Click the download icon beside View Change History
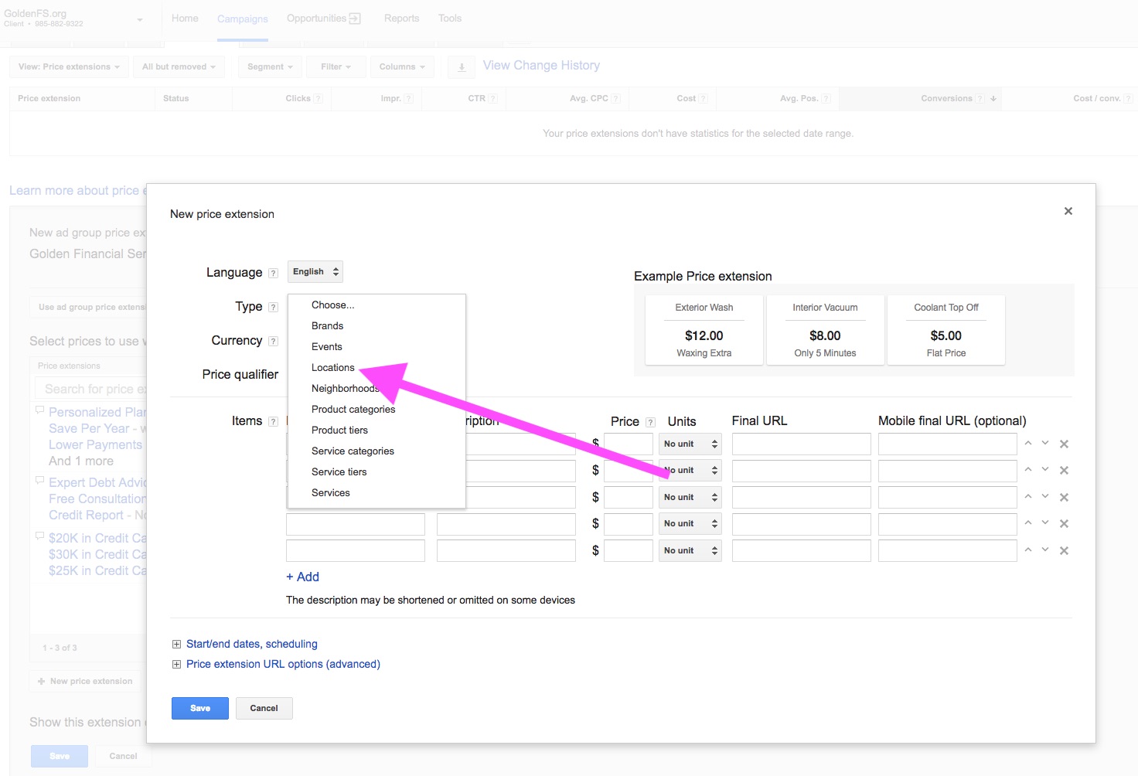 (x=461, y=66)
